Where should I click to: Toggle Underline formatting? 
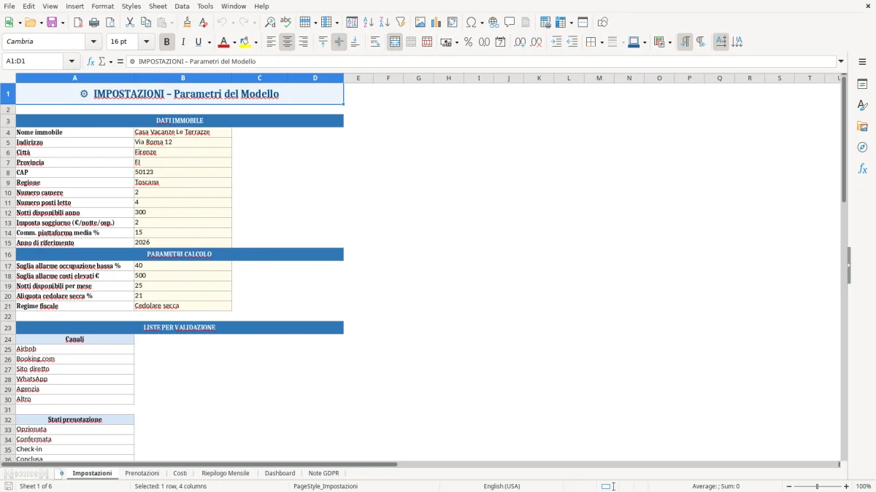[198, 42]
